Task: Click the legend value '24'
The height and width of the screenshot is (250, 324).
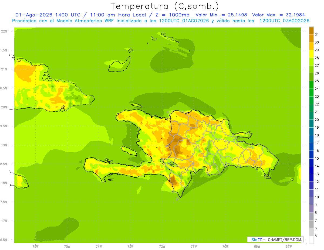Action: [x=317, y=89]
